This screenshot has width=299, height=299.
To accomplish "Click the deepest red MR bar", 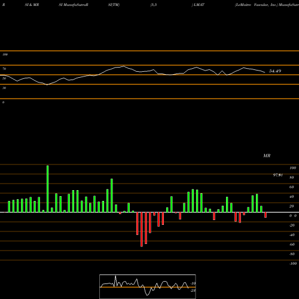I will click(x=142, y=230).
